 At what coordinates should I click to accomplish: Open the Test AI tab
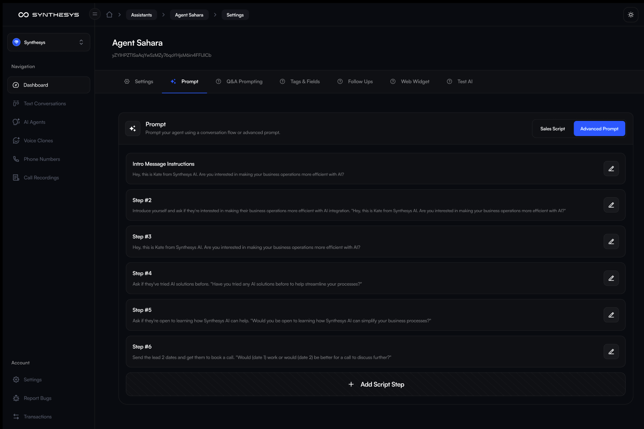460,81
